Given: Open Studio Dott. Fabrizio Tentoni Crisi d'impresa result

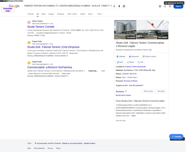Looking at the screenshot, I should click(53, 47).
